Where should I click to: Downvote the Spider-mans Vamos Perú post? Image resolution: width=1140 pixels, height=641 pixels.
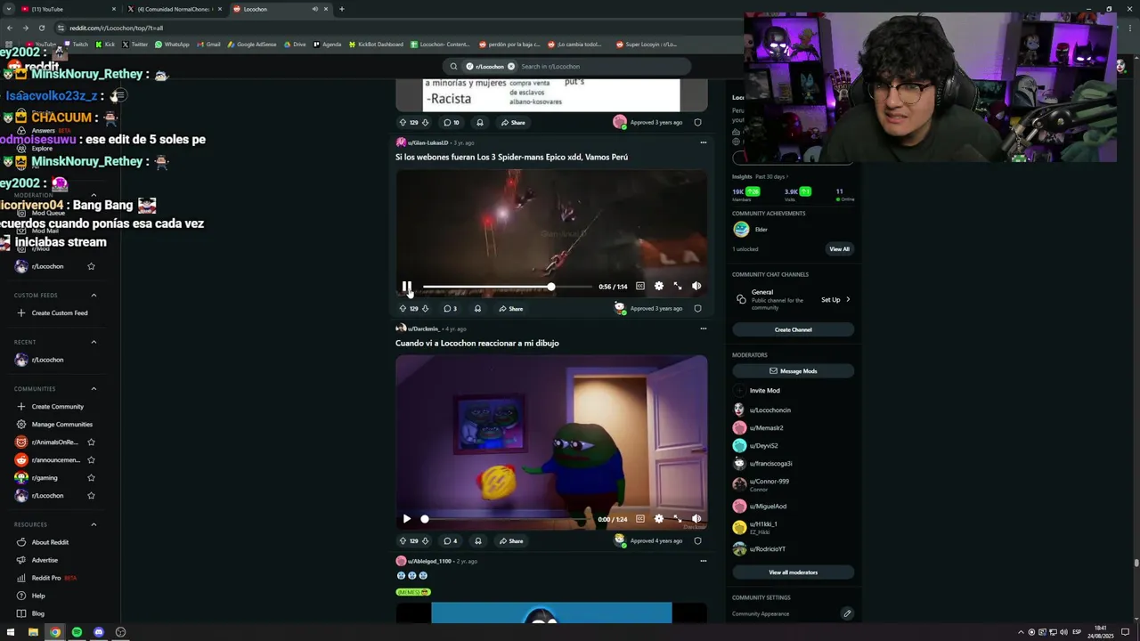(425, 309)
